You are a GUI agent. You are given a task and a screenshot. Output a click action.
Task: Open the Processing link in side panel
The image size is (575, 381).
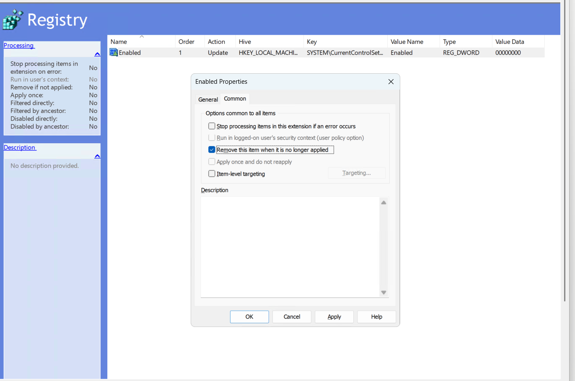19,45
